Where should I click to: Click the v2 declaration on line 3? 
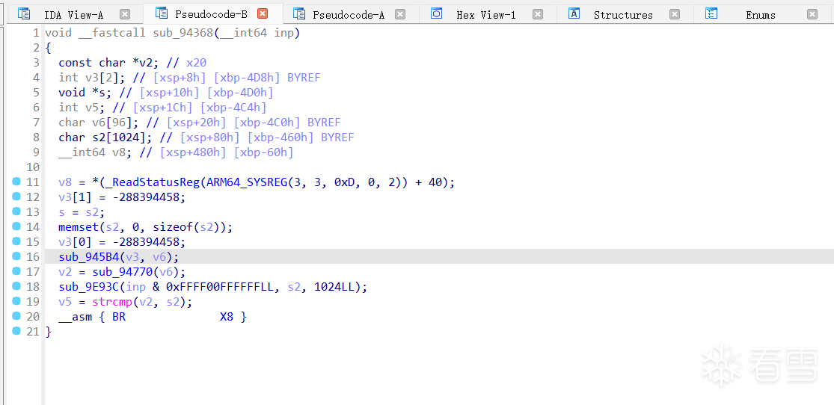109,63
